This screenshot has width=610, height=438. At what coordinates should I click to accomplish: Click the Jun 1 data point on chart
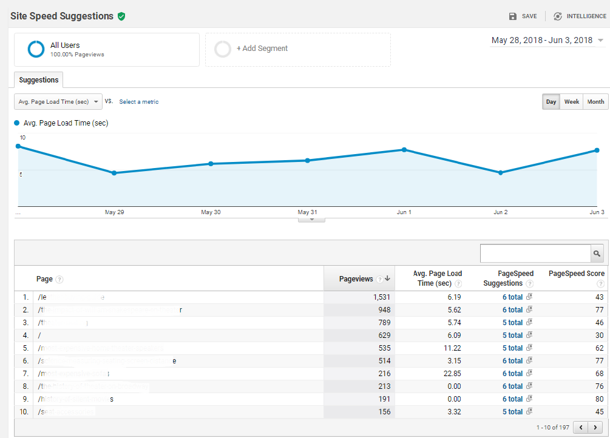click(404, 150)
